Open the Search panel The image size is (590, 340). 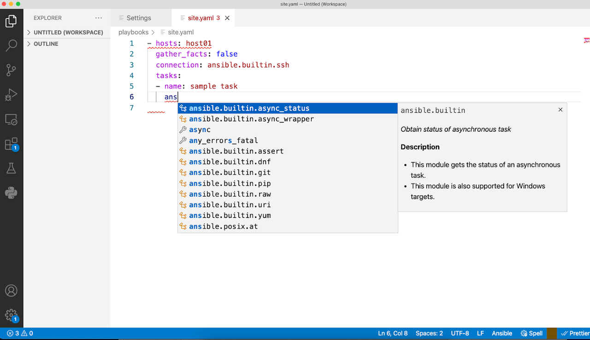[x=11, y=45]
